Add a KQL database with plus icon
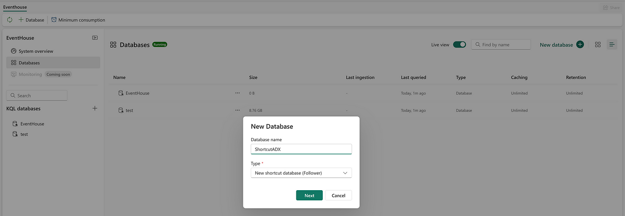Image resolution: width=625 pixels, height=216 pixels. pyautogui.click(x=95, y=108)
